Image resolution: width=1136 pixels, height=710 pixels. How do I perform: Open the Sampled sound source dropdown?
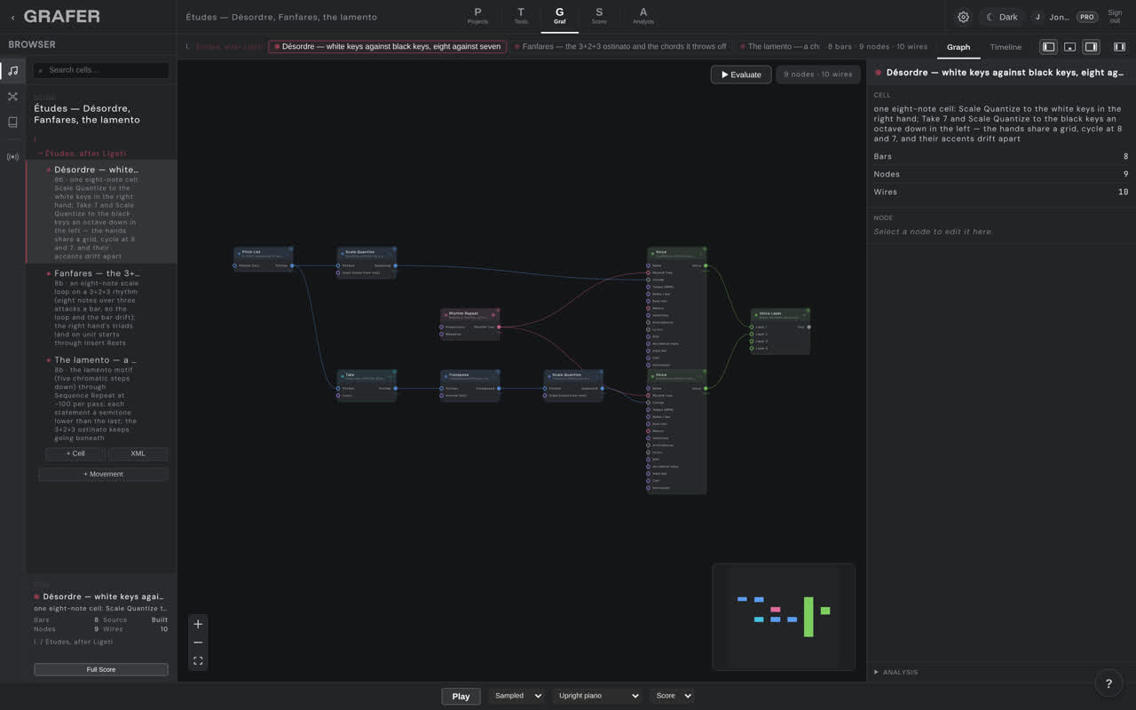pyautogui.click(x=517, y=696)
